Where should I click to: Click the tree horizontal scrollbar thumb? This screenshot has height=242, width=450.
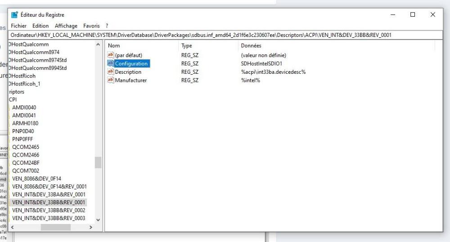click(x=56, y=227)
